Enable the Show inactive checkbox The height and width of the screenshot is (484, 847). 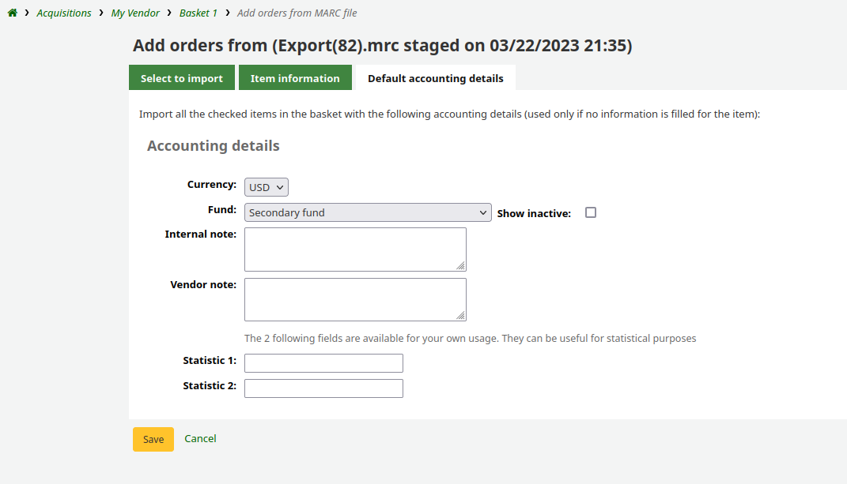591,212
